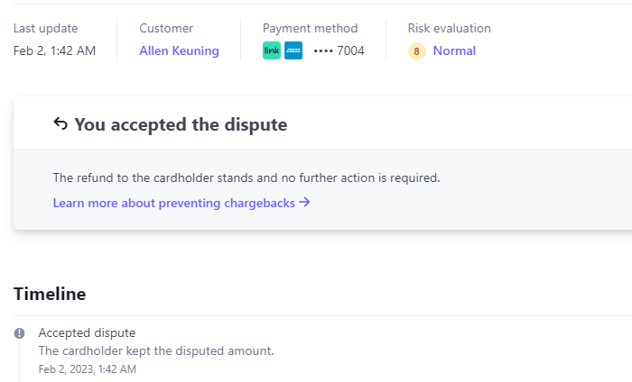Click the Timeline section heading
This screenshot has height=382, width=632.
(x=50, y=294)
